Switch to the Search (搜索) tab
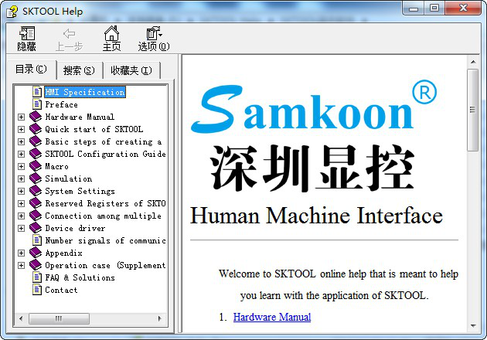The height and width of the screenshot is (340, 487). (79, 70)
